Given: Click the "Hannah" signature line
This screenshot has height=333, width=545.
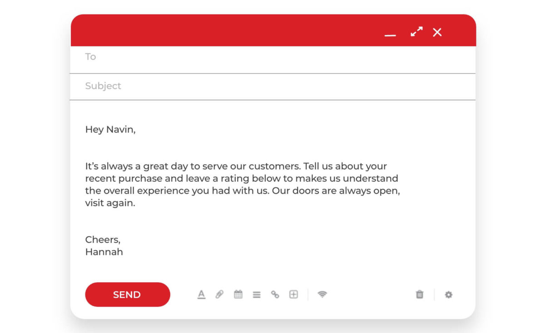Looking at the screenshot, I should point(104,252).
